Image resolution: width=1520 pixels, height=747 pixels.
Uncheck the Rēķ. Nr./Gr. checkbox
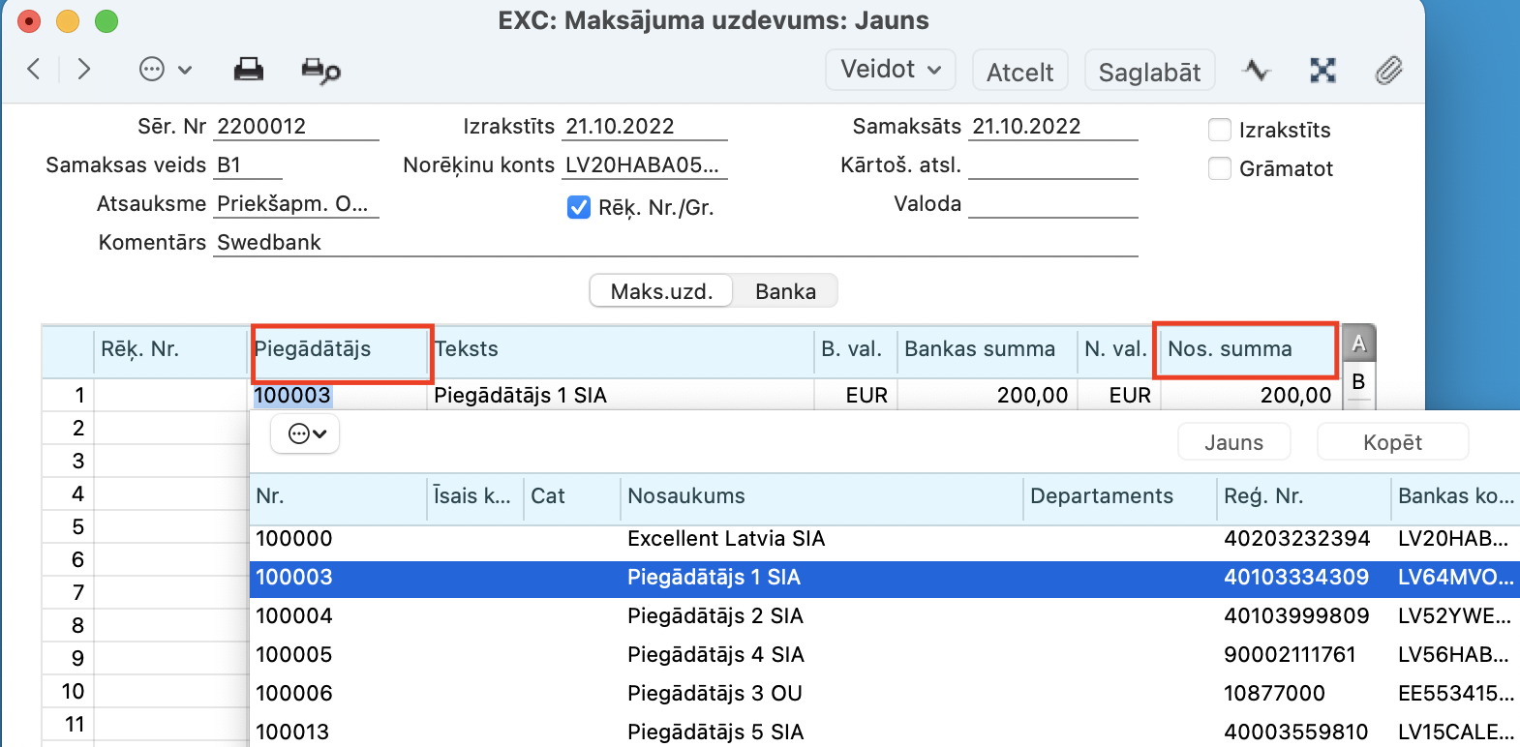click(x=579, y=207)
